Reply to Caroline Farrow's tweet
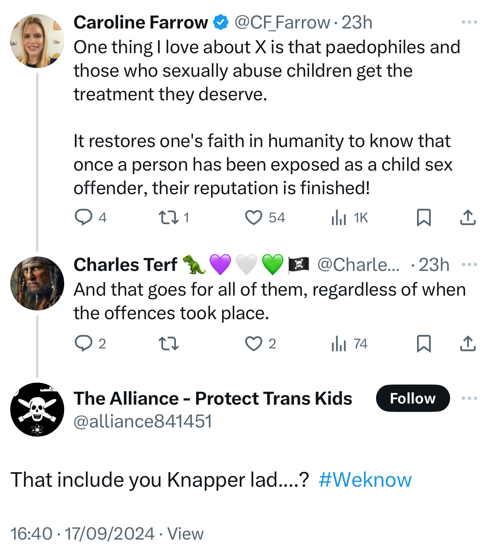The height and width of the screenshot is (554, 490). (x=84, y=217)
